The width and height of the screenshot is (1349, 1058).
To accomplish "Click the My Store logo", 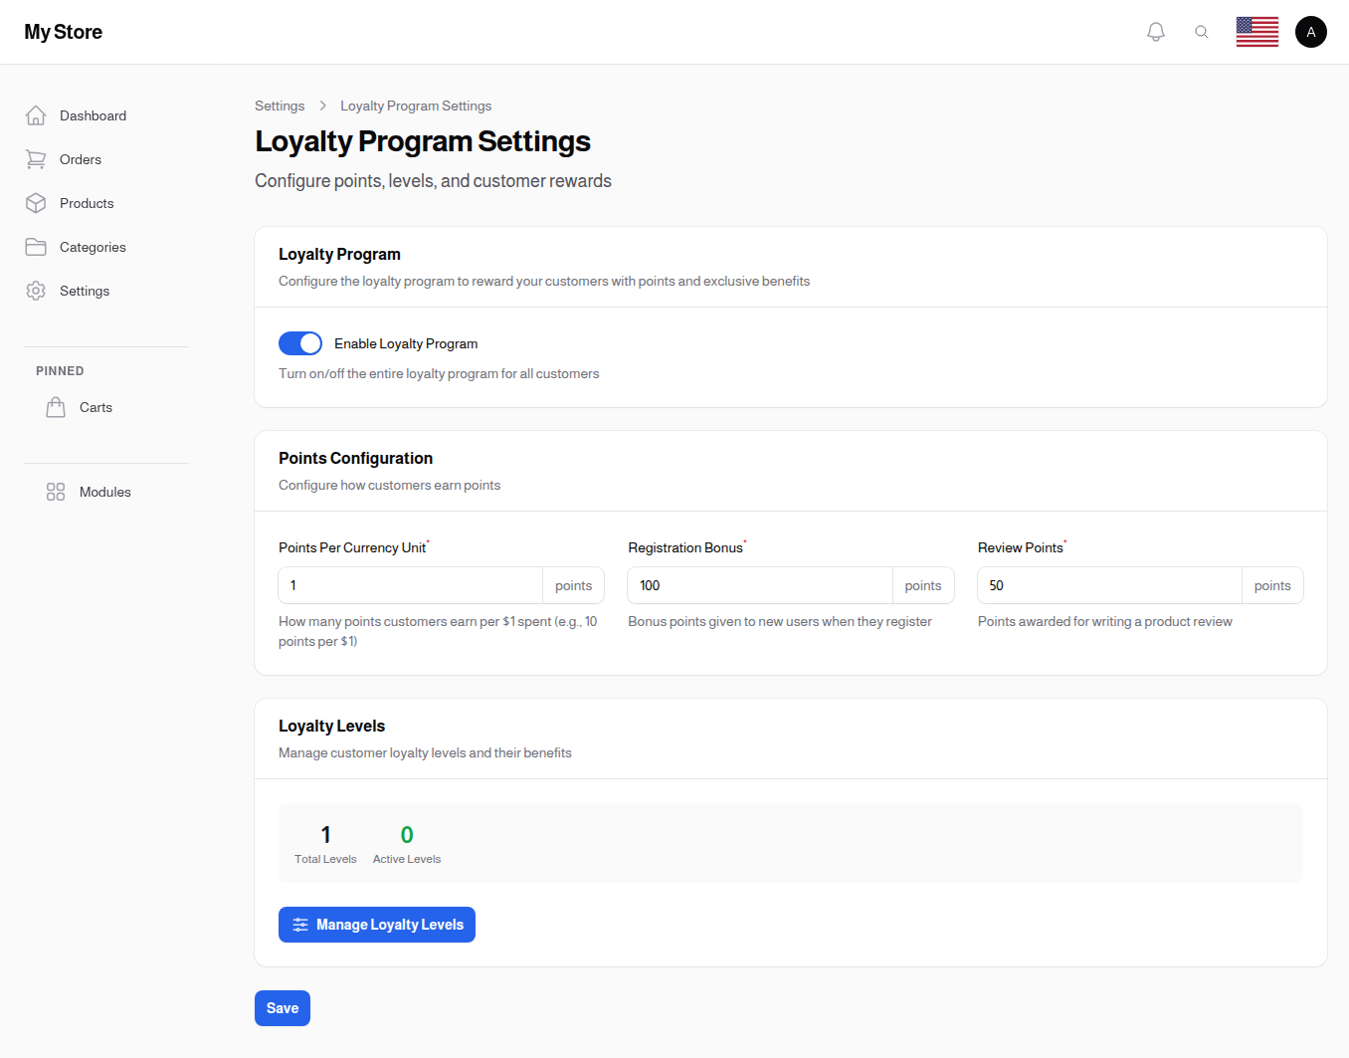I will point(64,32).
